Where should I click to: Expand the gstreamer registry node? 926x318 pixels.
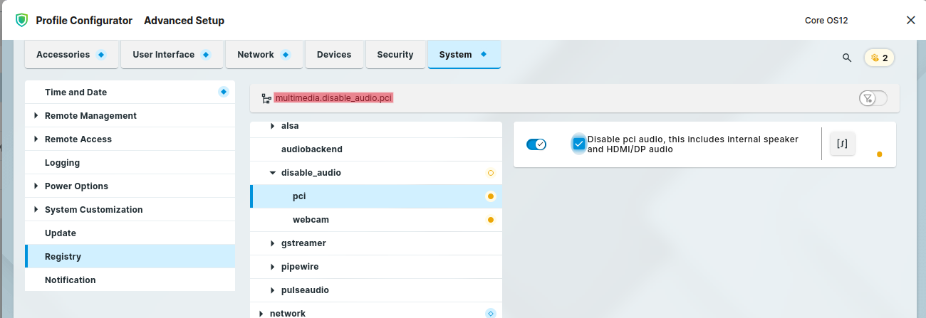tap(272, 243)
